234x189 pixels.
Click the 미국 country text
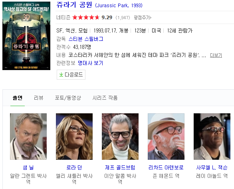coord(157,31)
